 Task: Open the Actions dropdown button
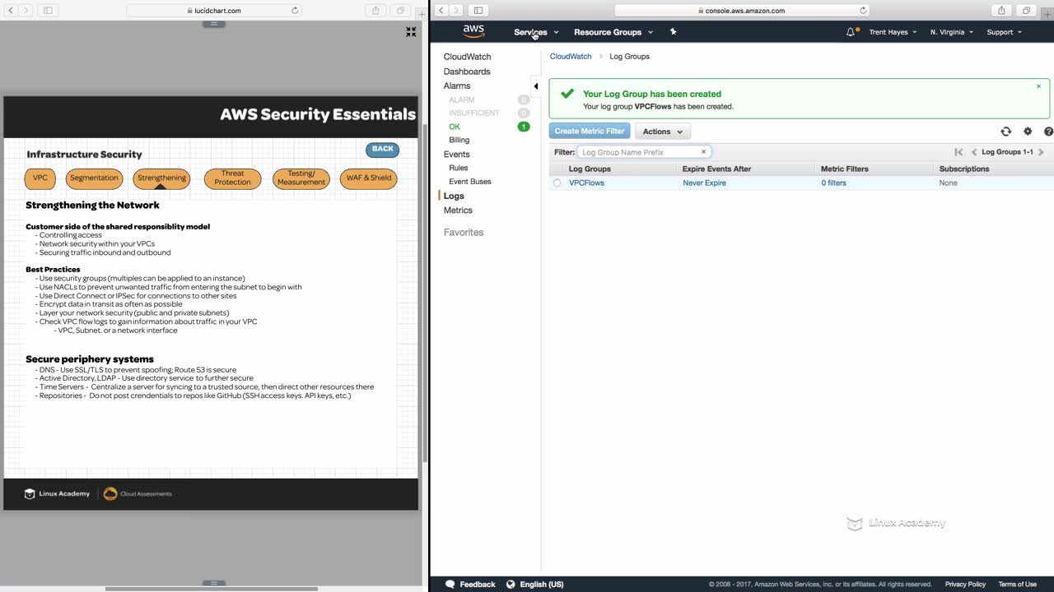click(663, 132)
